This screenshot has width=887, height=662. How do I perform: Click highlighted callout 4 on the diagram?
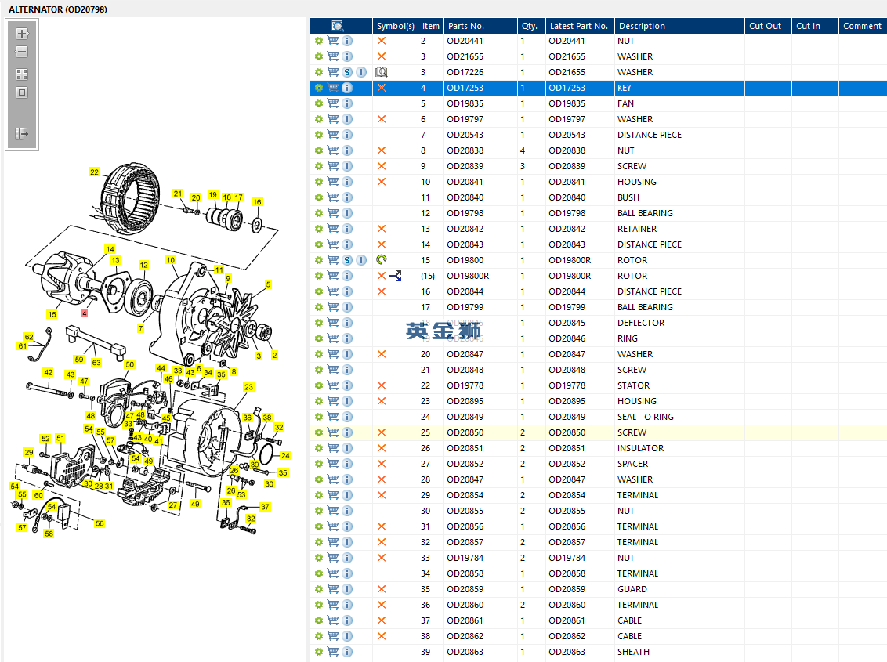tap(85, 313)
